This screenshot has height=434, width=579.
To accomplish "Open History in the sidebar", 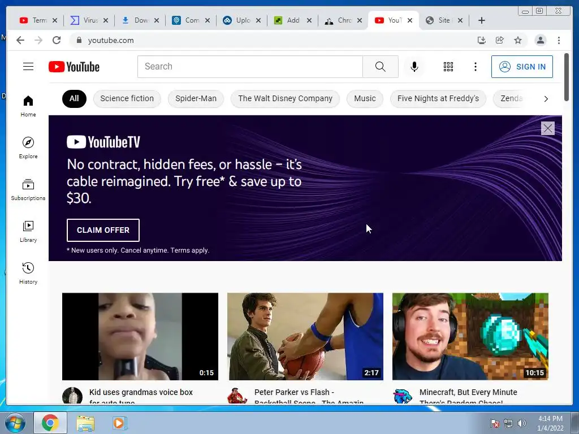I will (x=28, y=273).
